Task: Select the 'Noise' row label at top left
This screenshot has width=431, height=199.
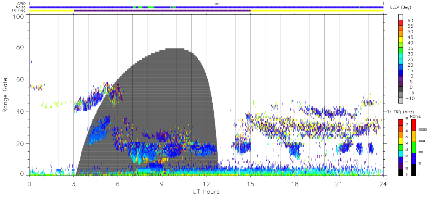Action: [20, 7]
